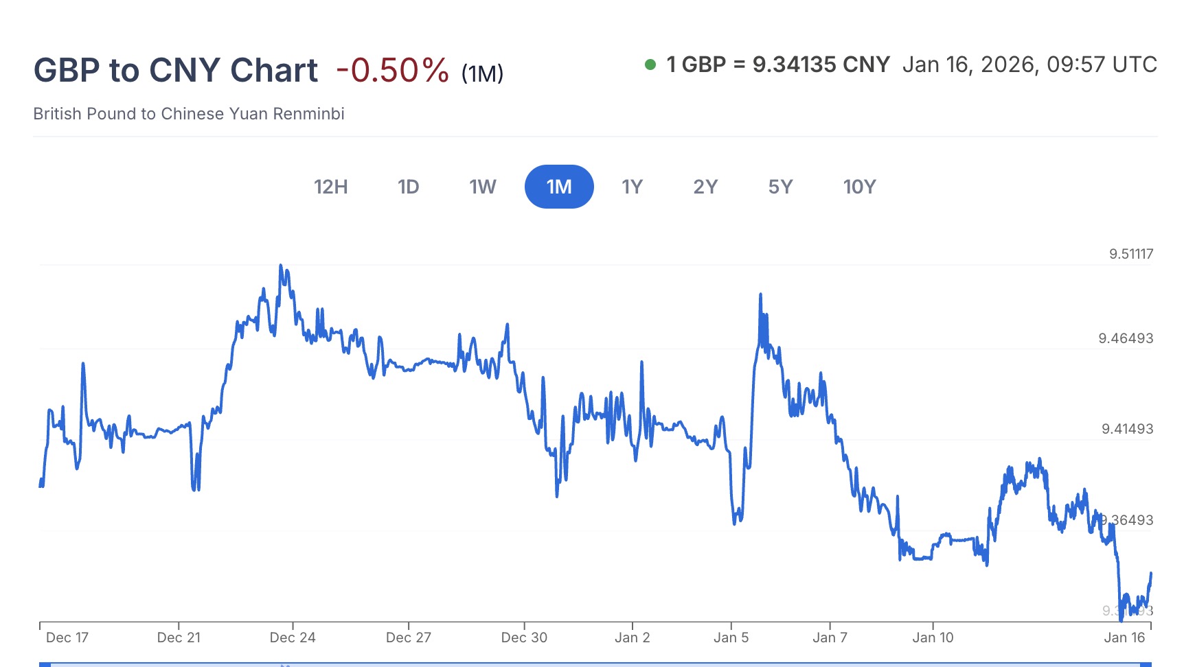This screenshot has width=1184, height=667.
Task: Click the GBP to CNY Chart heading
Action: pos(176,70)
